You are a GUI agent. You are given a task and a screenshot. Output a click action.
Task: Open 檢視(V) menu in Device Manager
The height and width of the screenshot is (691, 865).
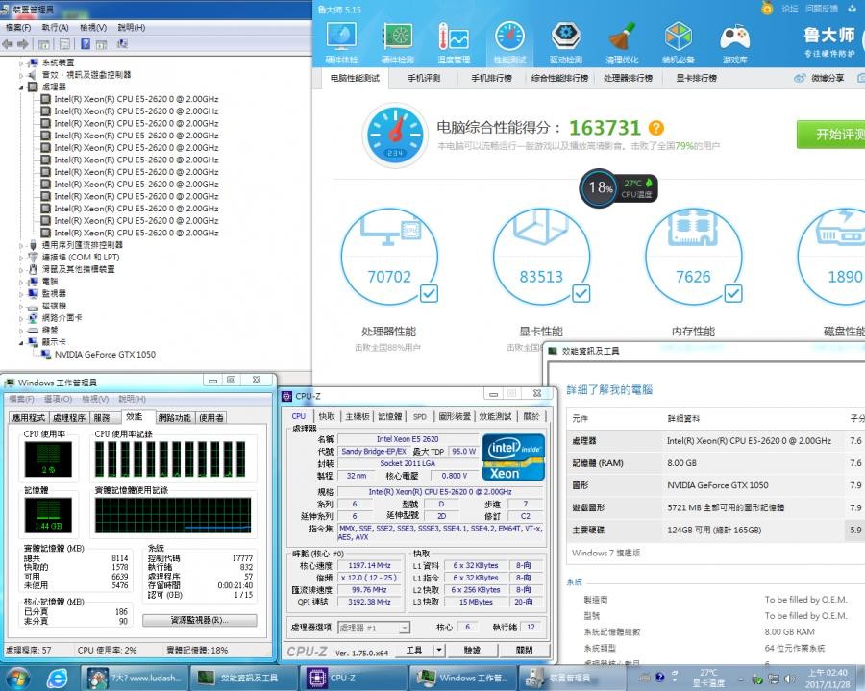pyautogui.click(x=93, y=28)
